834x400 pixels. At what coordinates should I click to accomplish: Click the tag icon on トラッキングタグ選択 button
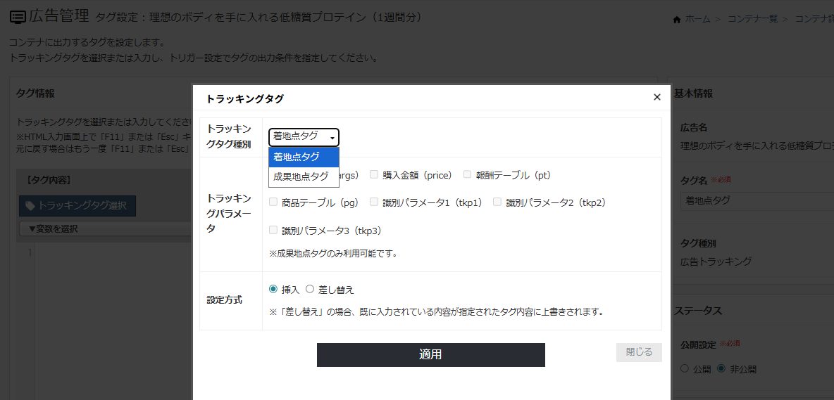coord(30,206)
